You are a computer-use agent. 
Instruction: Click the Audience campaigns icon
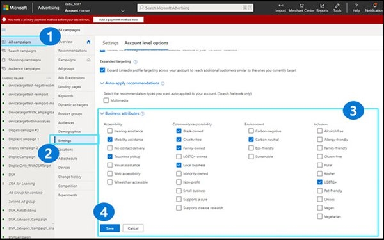(4, 69)
